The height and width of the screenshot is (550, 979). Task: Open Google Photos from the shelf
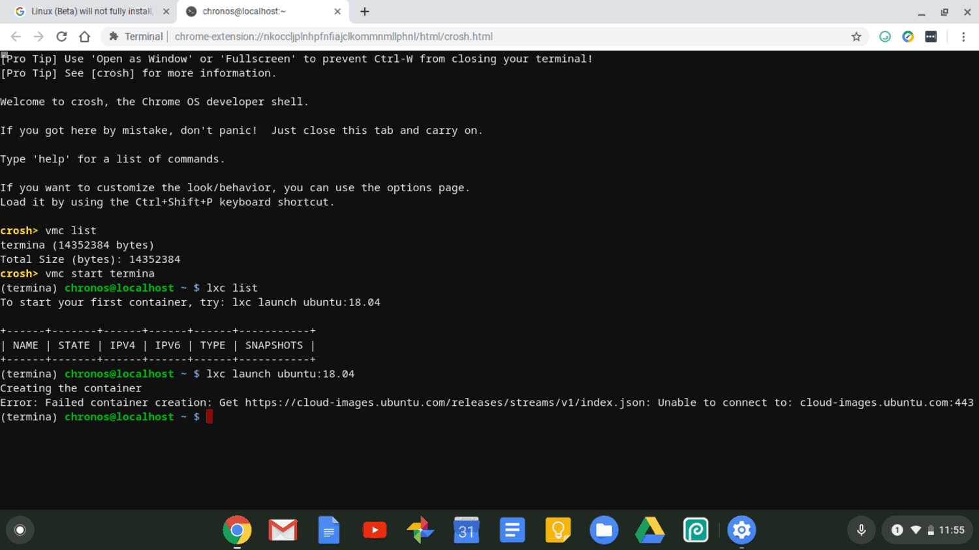point(420,530)
